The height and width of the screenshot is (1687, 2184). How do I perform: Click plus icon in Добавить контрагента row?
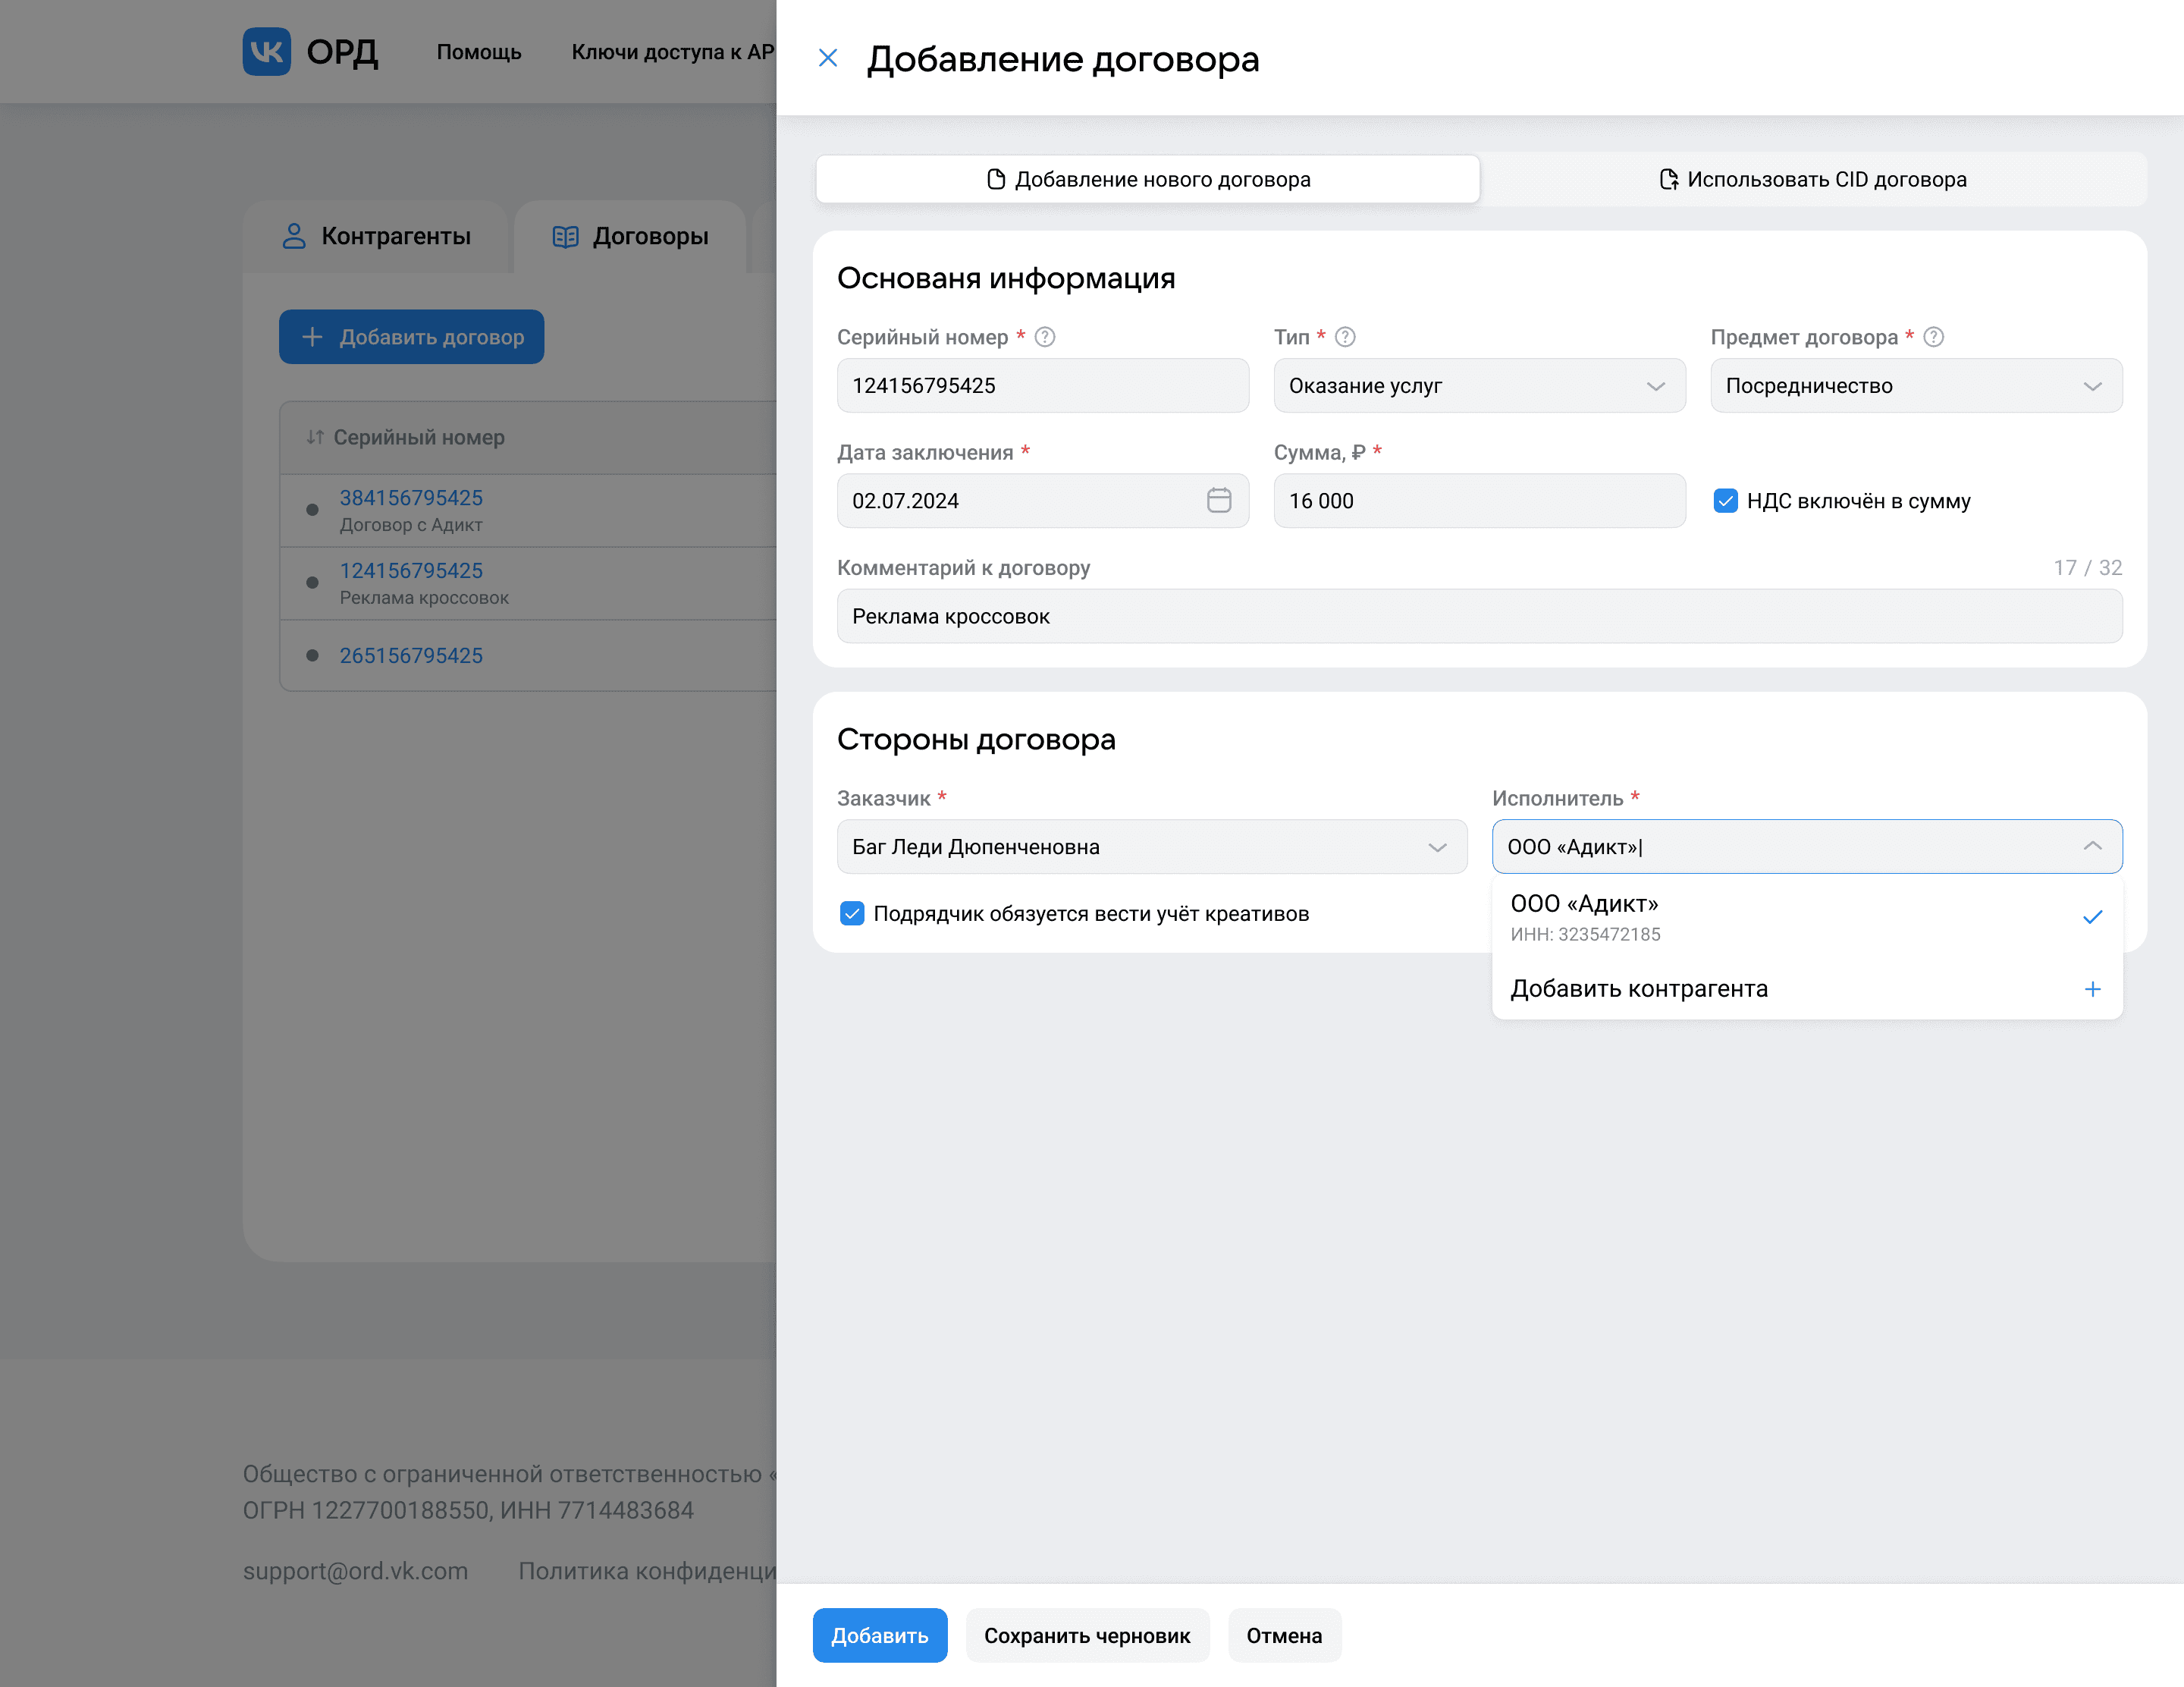pos(2092,989)
